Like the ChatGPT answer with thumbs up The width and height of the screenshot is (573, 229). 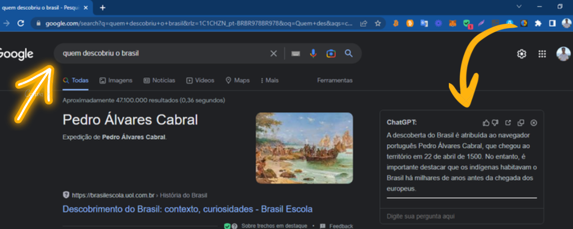[486, 123]
